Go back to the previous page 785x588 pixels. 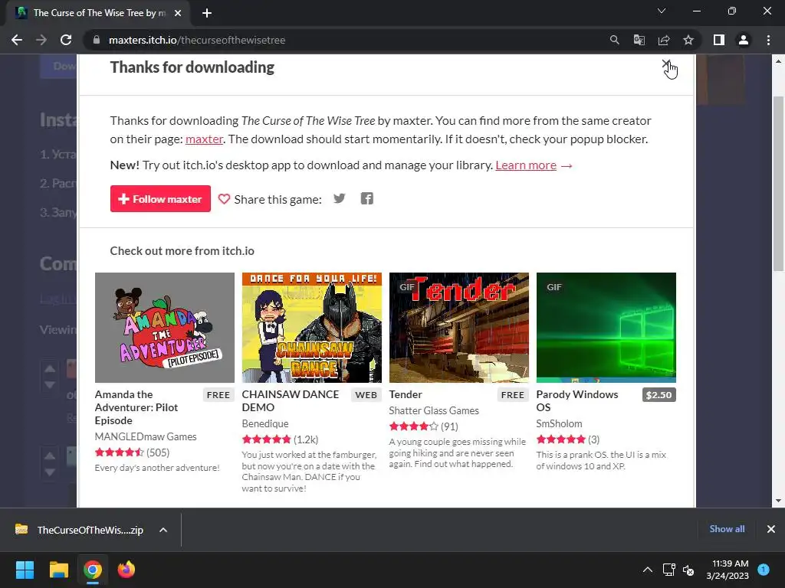pos(17,40)
